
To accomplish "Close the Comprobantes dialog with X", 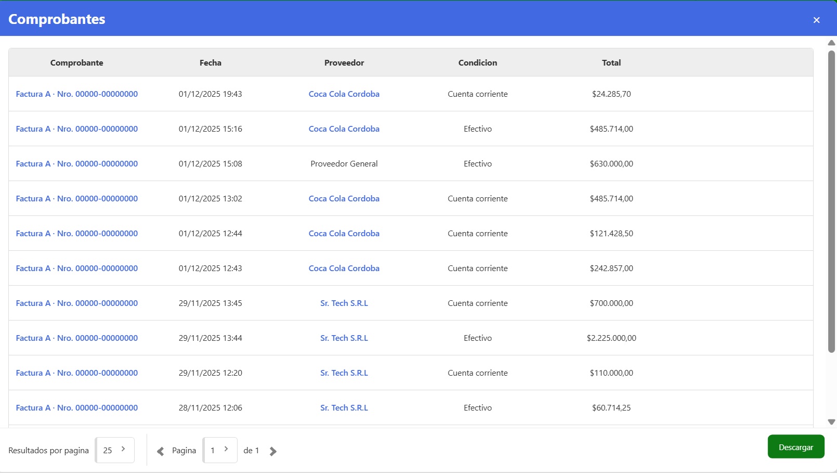I will pyautogui.click(x=816, y=20).
